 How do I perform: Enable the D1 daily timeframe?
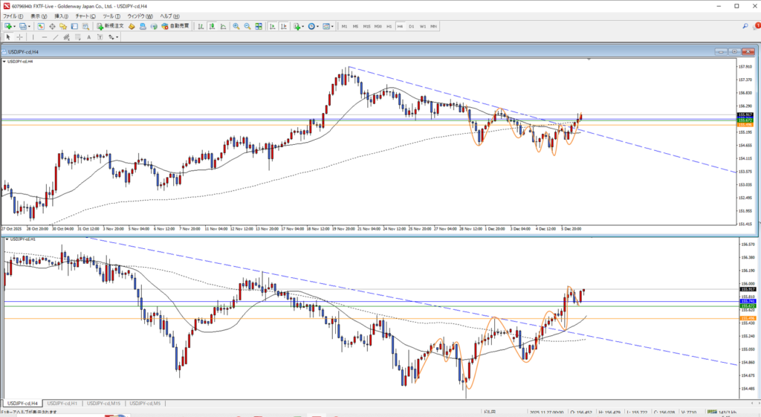click(x=411, y=26)
